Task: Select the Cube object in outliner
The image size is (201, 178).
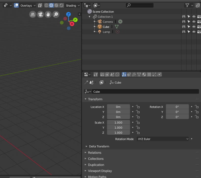Action: pos(106,27)
